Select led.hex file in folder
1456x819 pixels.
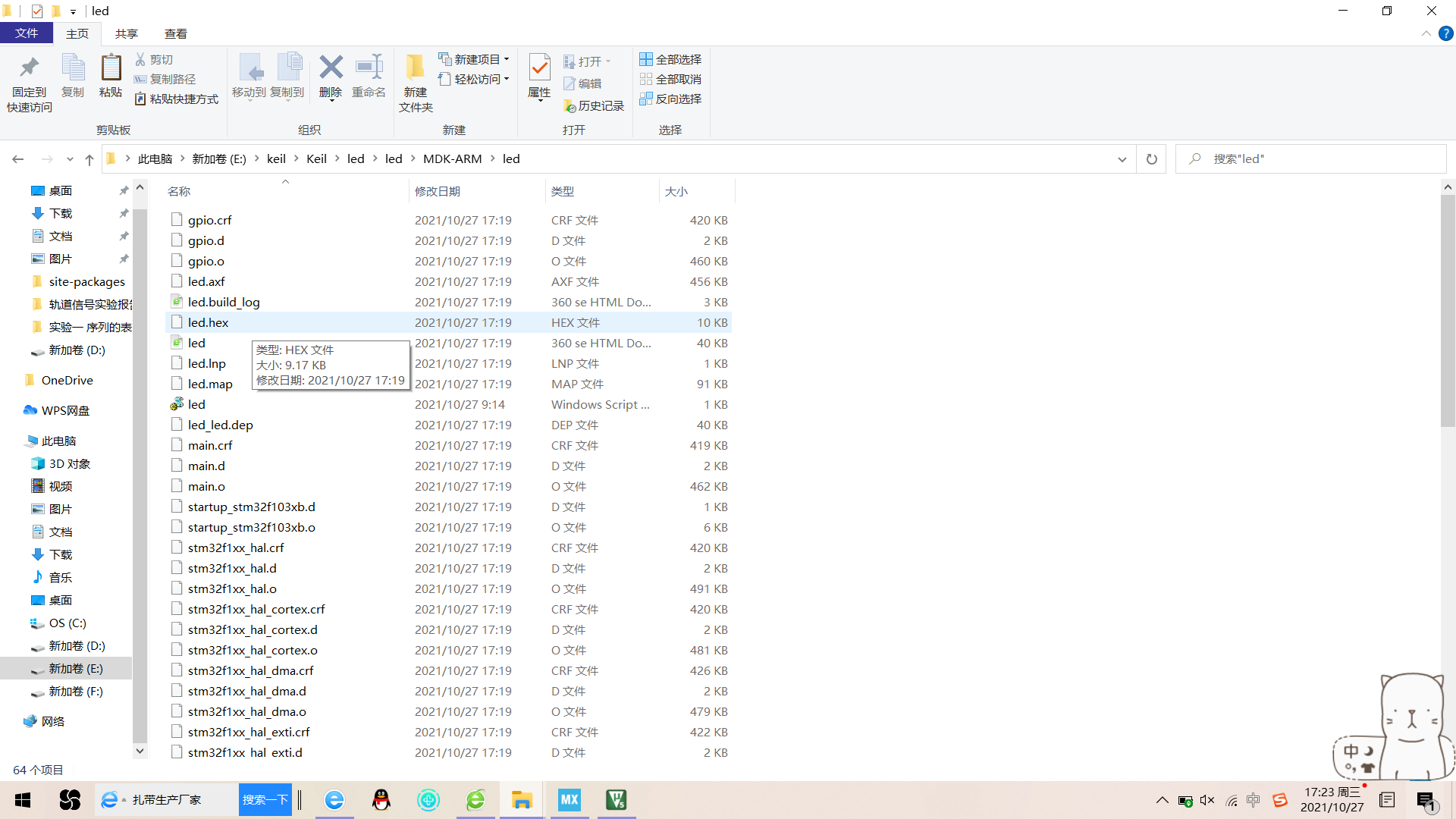click(x=209, y=322)
